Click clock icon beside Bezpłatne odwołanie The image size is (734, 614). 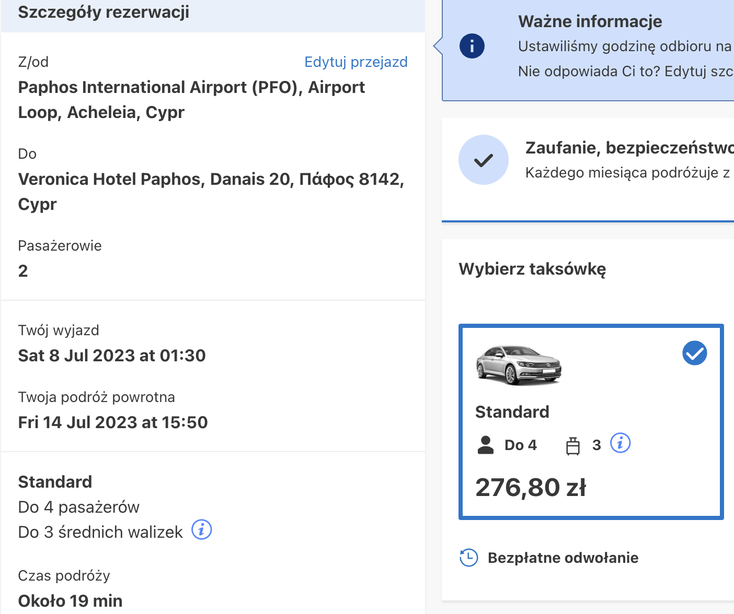pyautogui.click(x=469, y=557)
